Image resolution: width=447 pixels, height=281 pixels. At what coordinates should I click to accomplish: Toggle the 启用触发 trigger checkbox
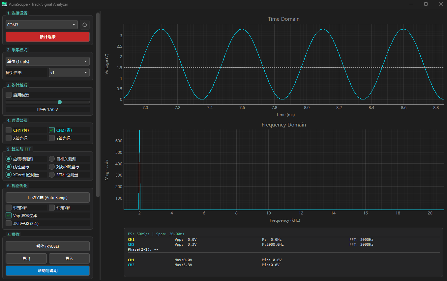9,95
